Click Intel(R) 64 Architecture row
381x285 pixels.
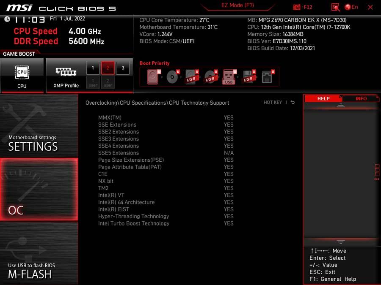pos(166,202)
